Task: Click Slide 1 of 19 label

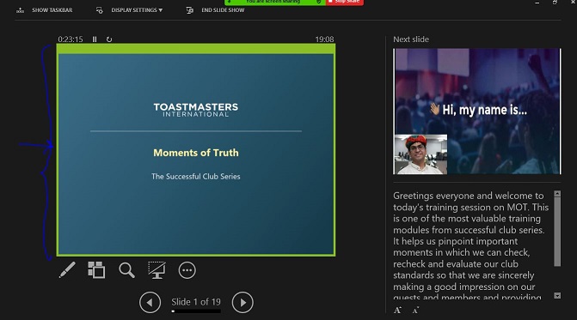Action: pyautogui.click(x=196, y=302)
